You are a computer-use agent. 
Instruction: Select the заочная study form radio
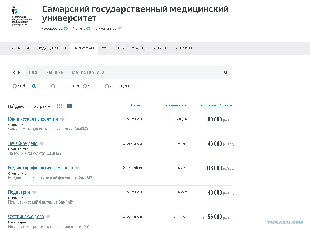85,86
